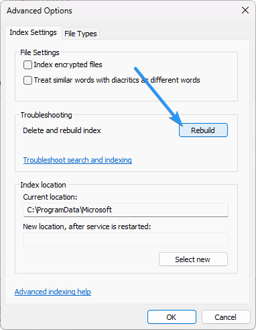Click the Delete and rebuild index label
The width and height of the screenshot is (256, 330).
(x=62, y=130)
